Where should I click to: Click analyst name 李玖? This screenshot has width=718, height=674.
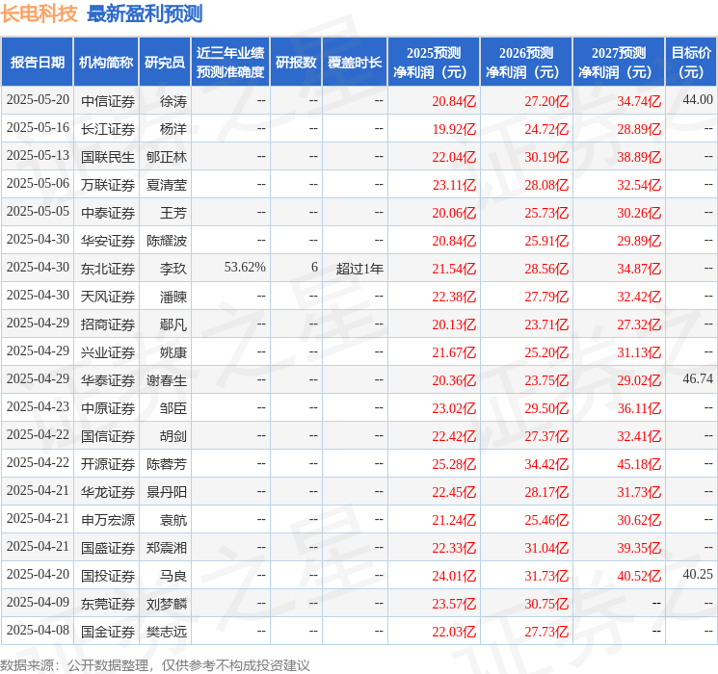tap(173, 269)
